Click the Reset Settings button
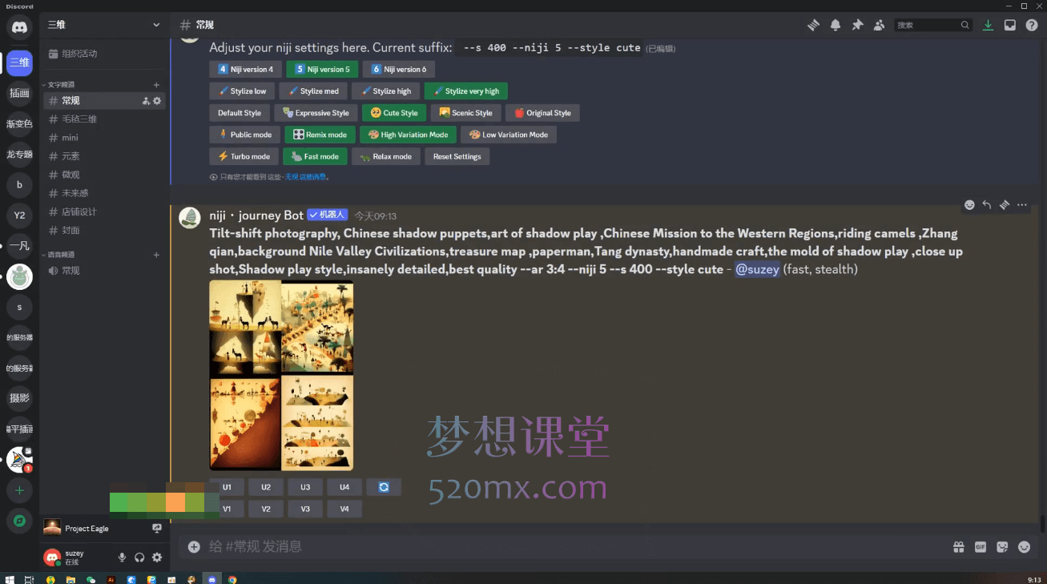Screen dimensions: 1047x584 (x=457, y=156)
